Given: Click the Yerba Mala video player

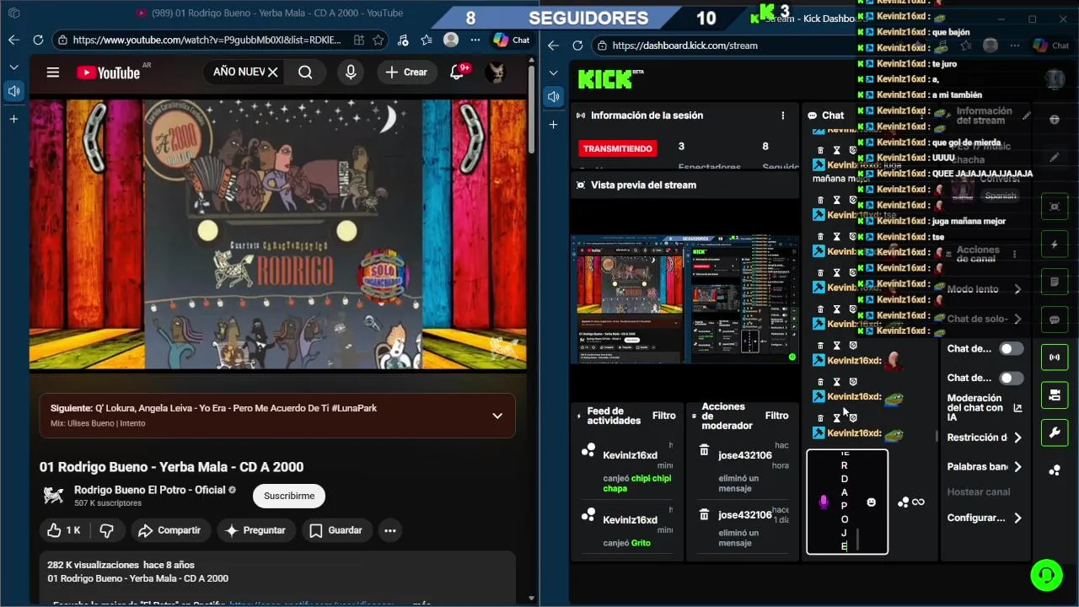Looking at the screenshot, I should tap(278, 234).
